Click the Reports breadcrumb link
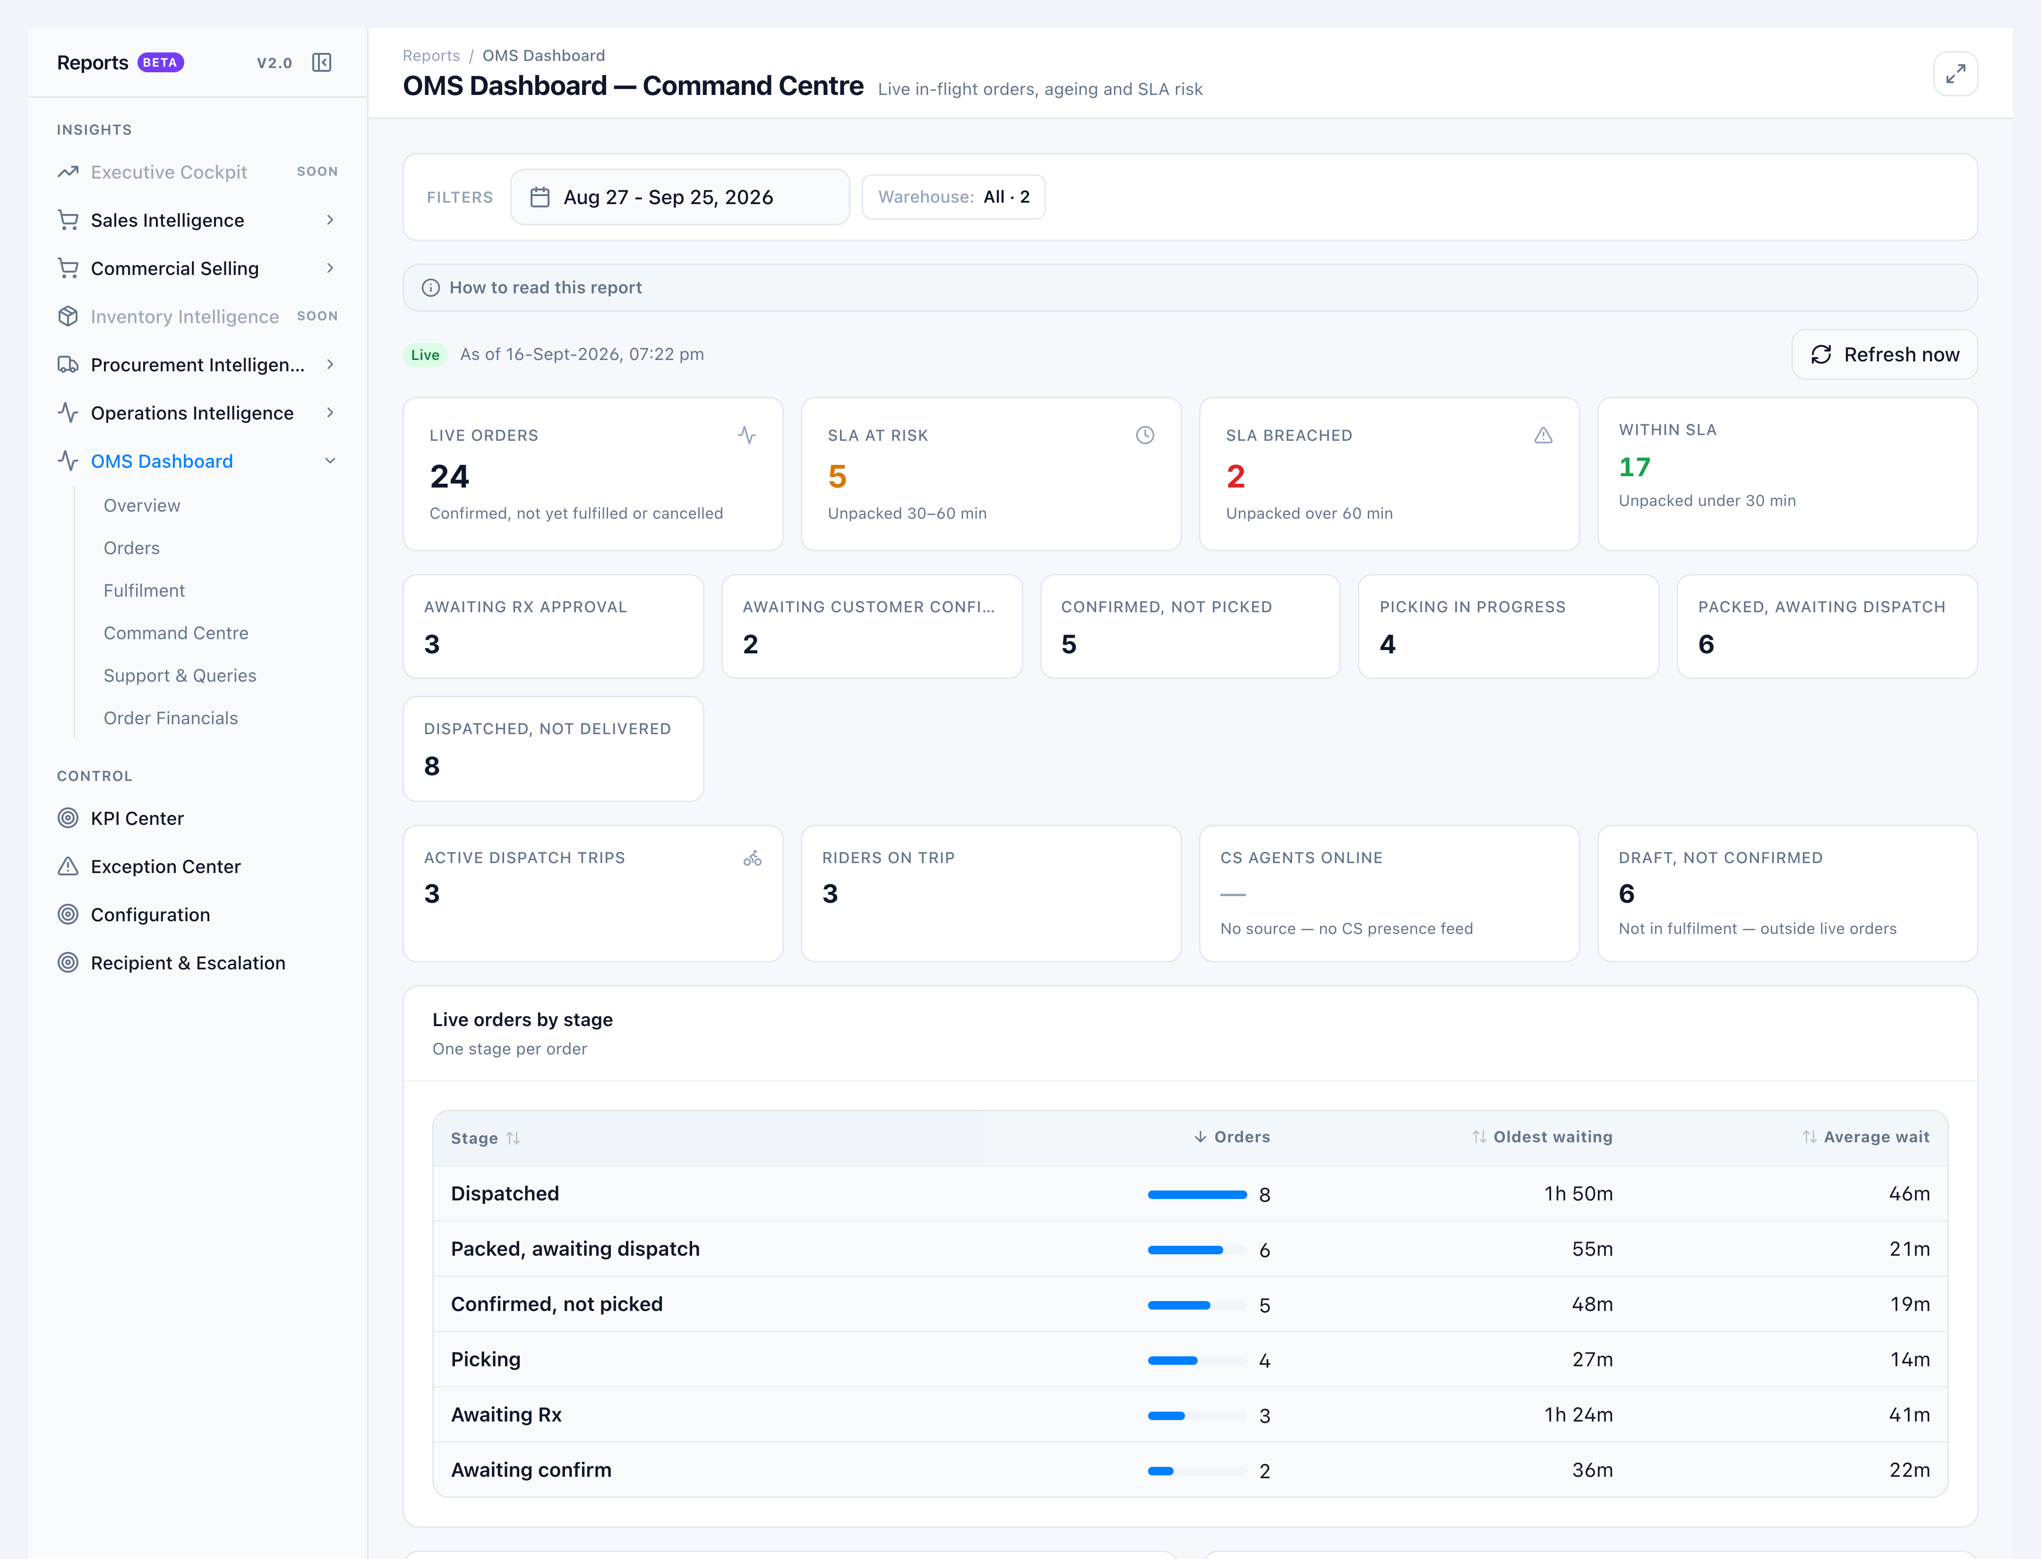 [x=431, y=56]
